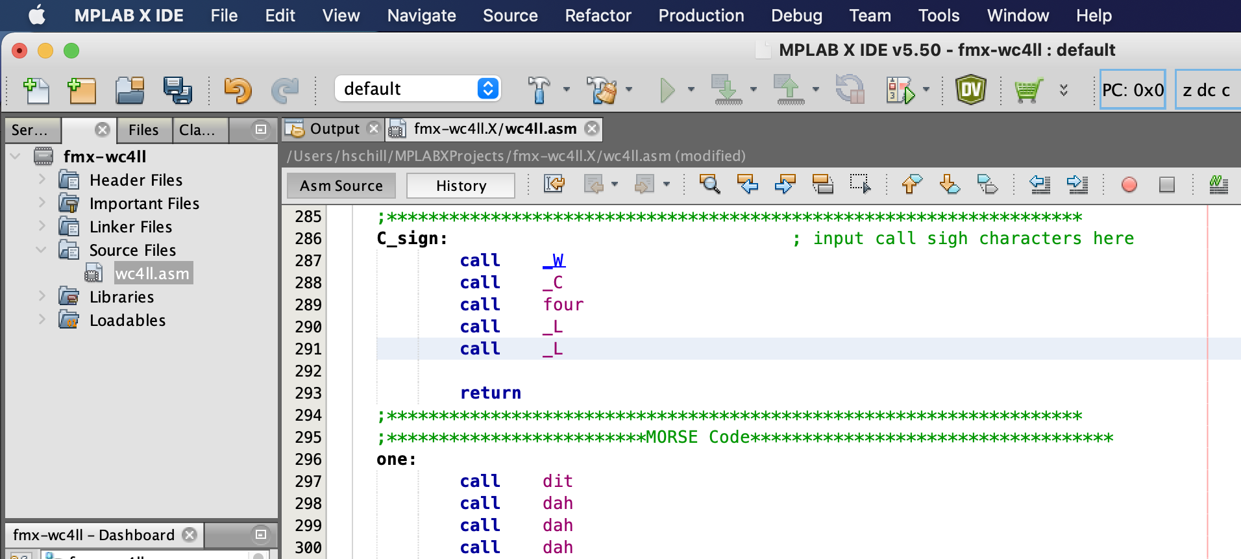Switch to the Output tab
1241x559 pixels.
(334, 129)
